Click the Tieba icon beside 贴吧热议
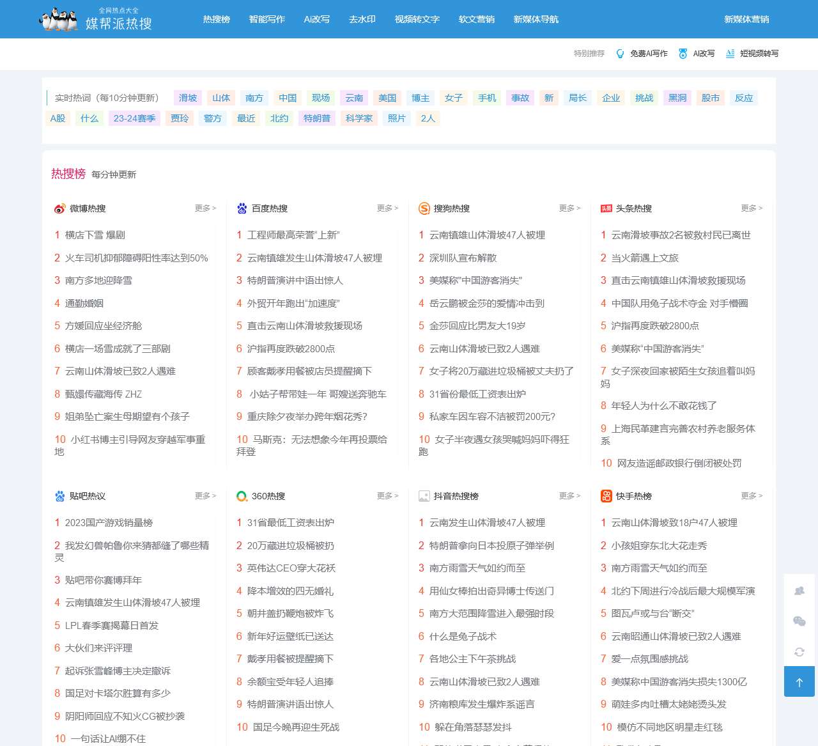 click(59, 496)
